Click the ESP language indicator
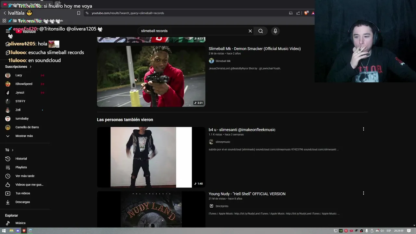 pos(389,231)
